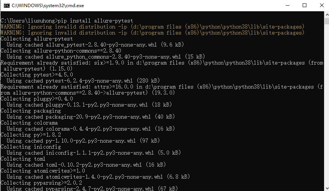Click the first yellow WARNING line
This screenshot has height=191, width=329.
point(152,27)
